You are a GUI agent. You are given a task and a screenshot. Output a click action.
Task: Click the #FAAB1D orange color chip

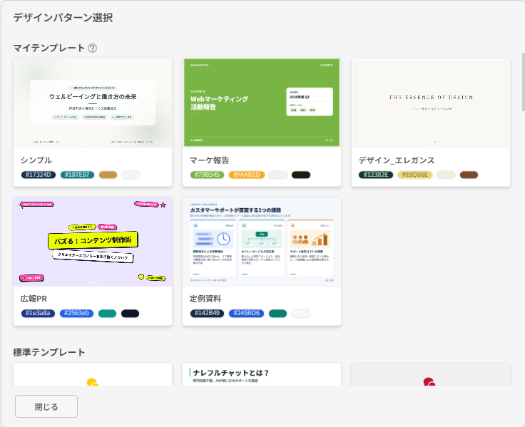[247, 175]
